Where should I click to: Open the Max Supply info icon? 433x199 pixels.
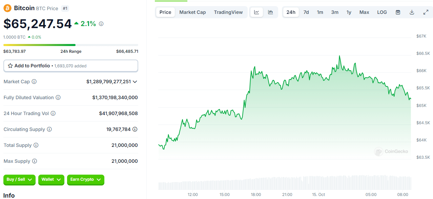(35, 161)
